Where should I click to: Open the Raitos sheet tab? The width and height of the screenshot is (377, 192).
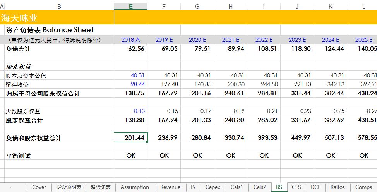(338, 187)
